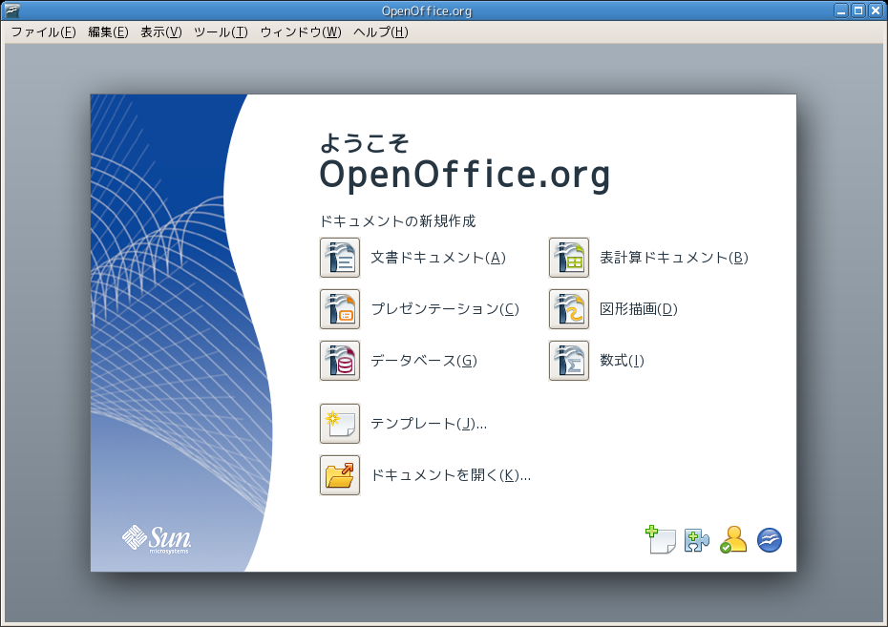Image resolution: width=888 pixels, height=627 pixels.
Task: Click the 表計算ドキュメント spreadsheet icon
Action: click(x=569, y=258)
